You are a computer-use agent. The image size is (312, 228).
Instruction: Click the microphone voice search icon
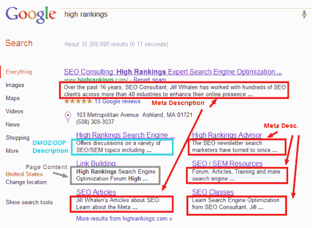[x=304, y=14]
